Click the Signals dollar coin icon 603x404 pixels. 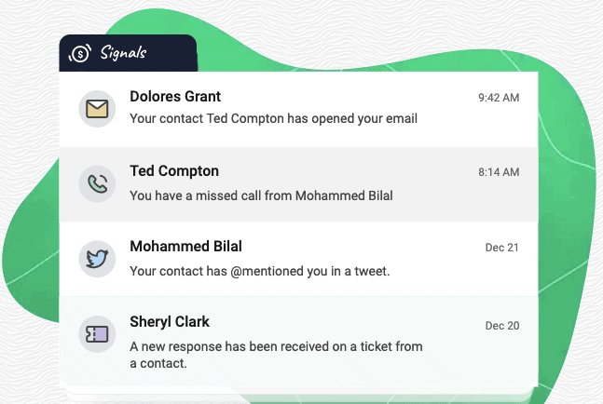click(x=79, y=53)
